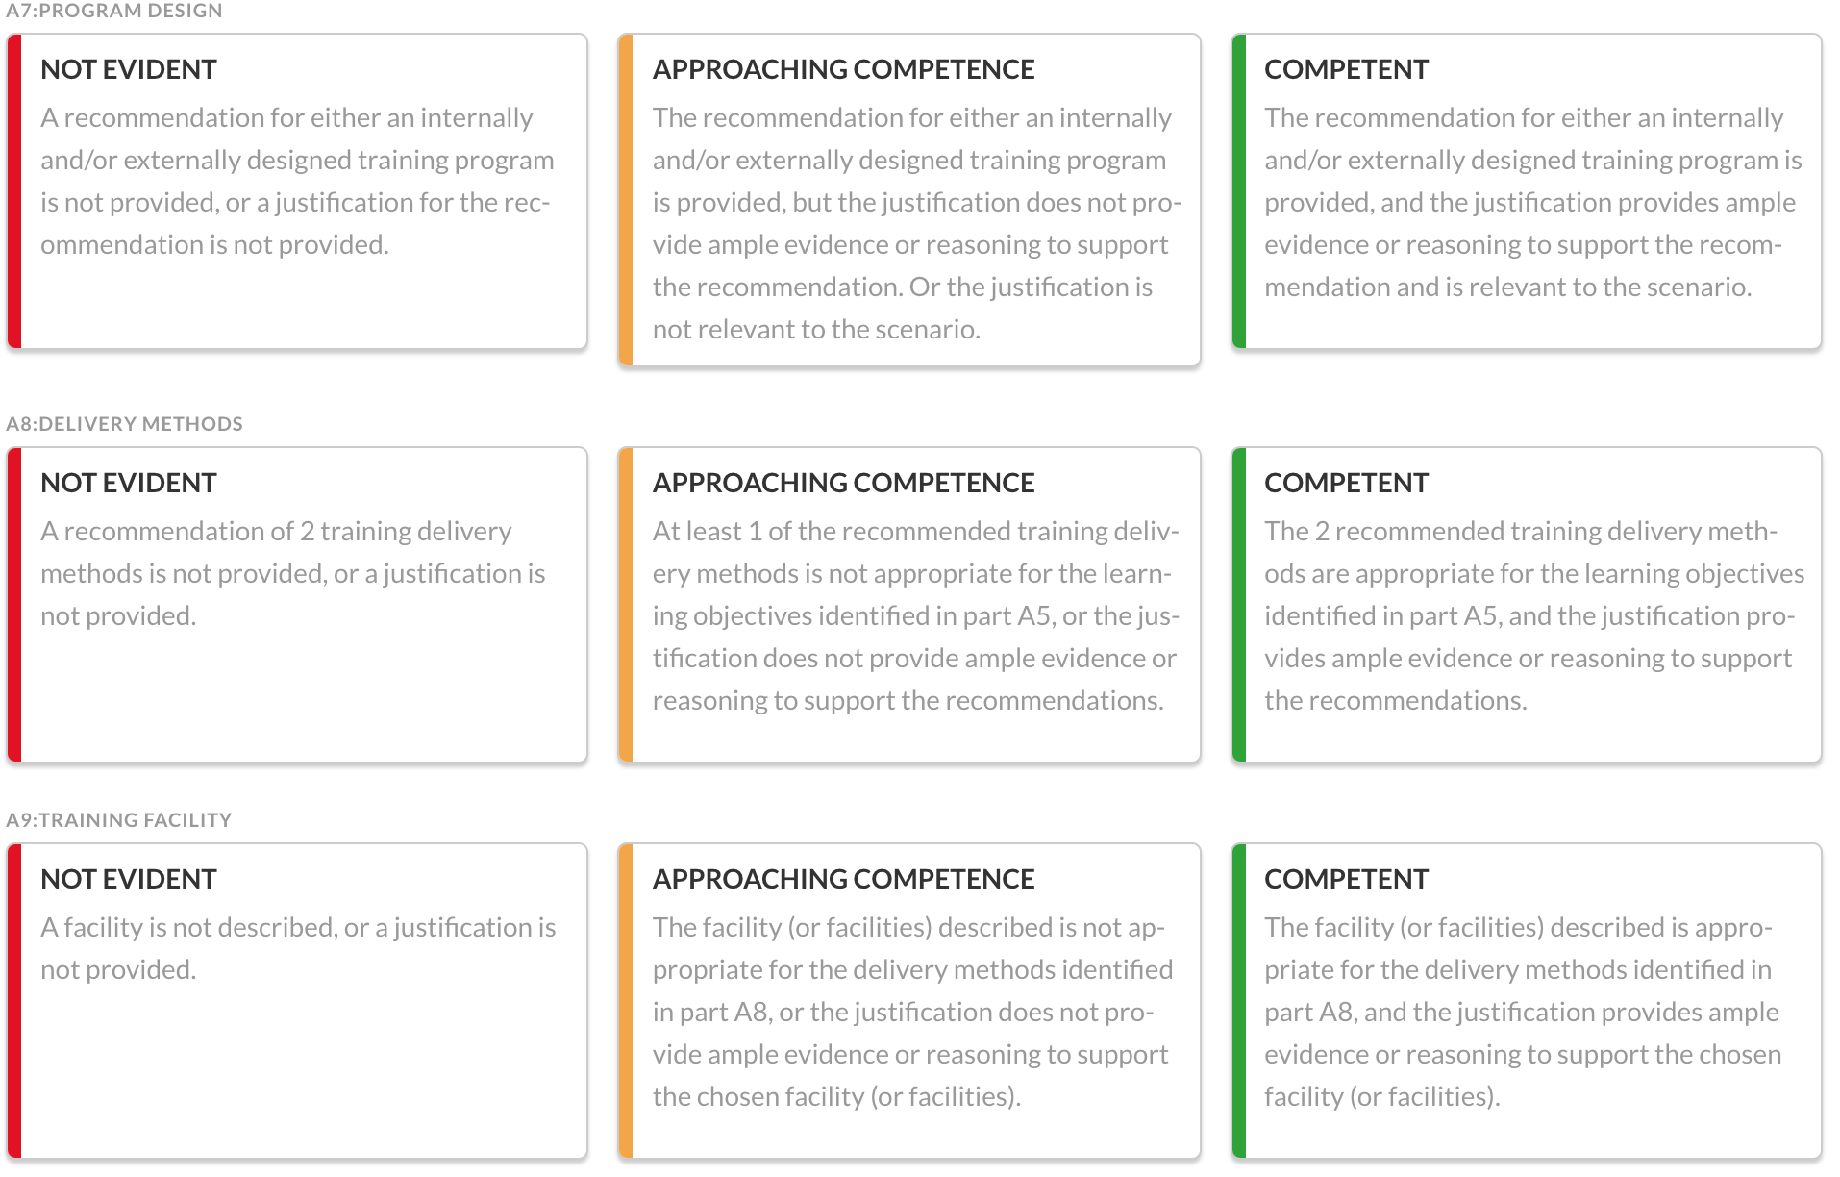
Task: Choose Not Evident card under Program Design
Action: click(297, 191)
